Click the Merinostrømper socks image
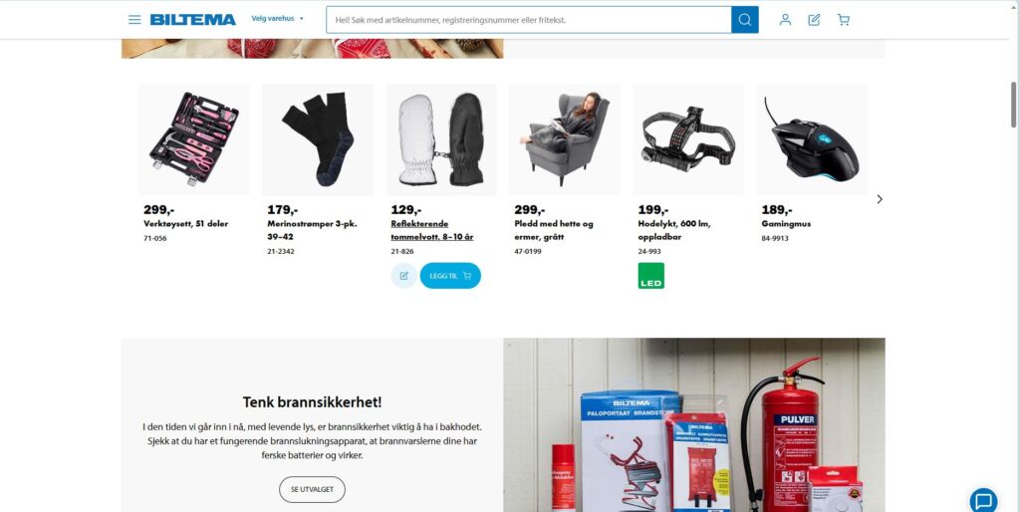The width and height of the screenshot is (1020, 512). [318, 139]
